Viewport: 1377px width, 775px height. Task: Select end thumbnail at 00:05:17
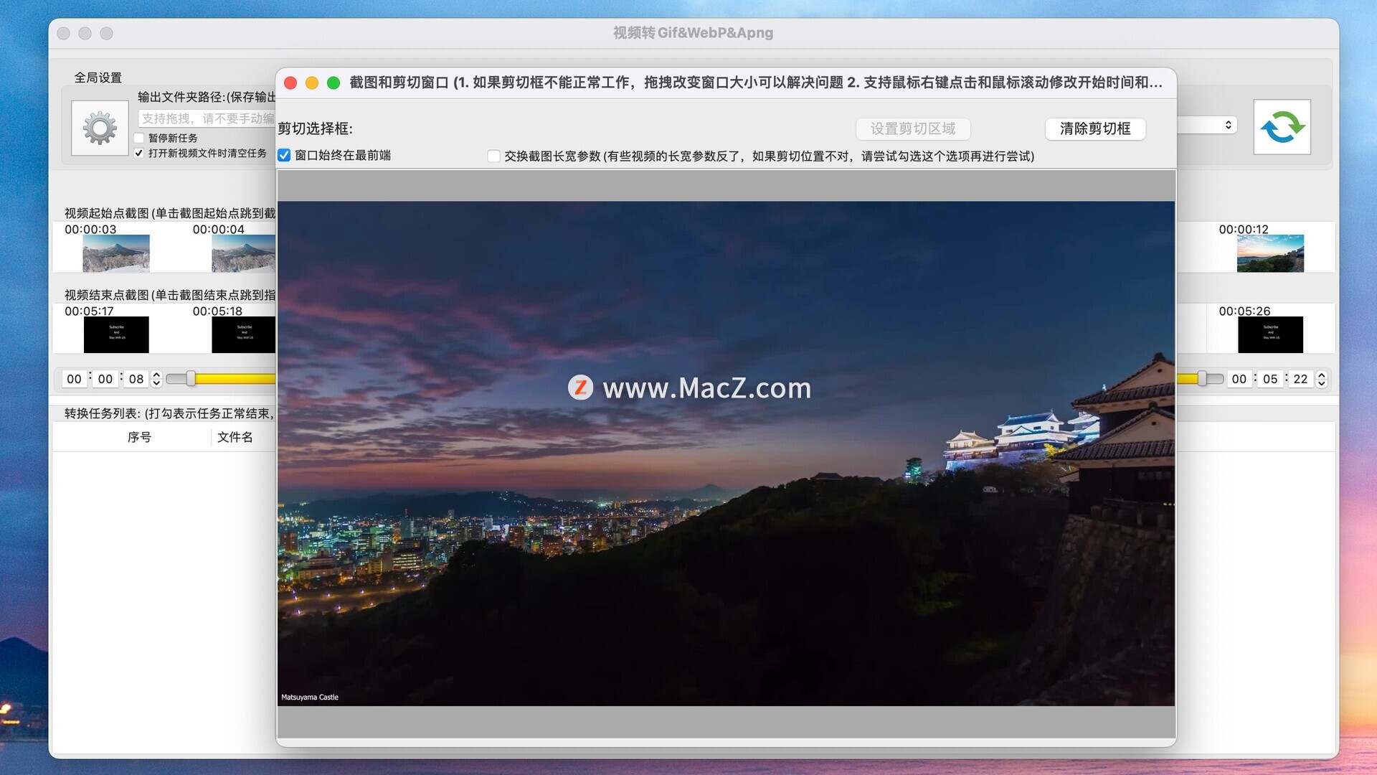116,334
